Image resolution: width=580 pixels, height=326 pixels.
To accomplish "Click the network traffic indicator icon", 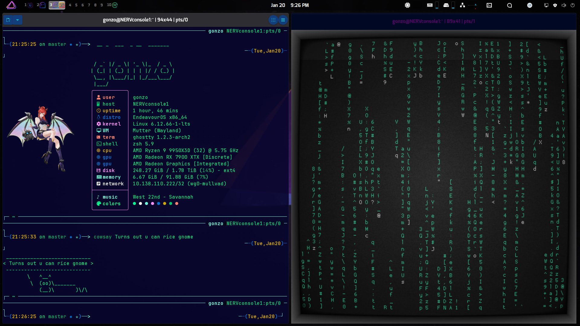I will tap(462, 5).
